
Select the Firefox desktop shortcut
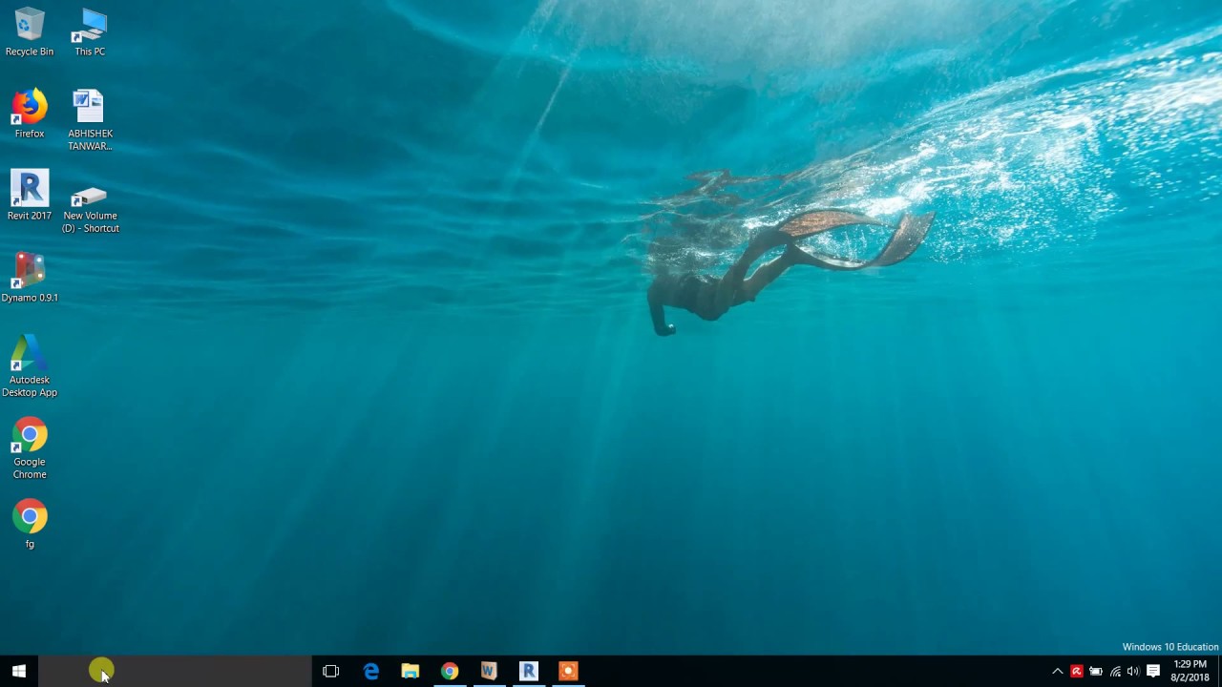(30, 114)
